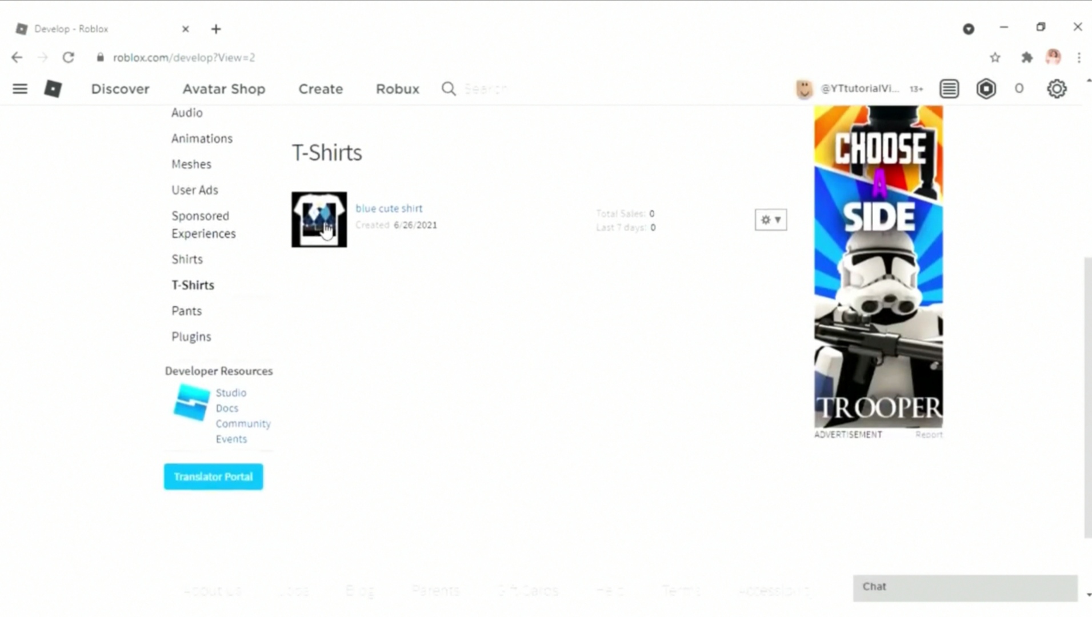Select Shirts in the sidebar
1092x617 pixels.
187,259
